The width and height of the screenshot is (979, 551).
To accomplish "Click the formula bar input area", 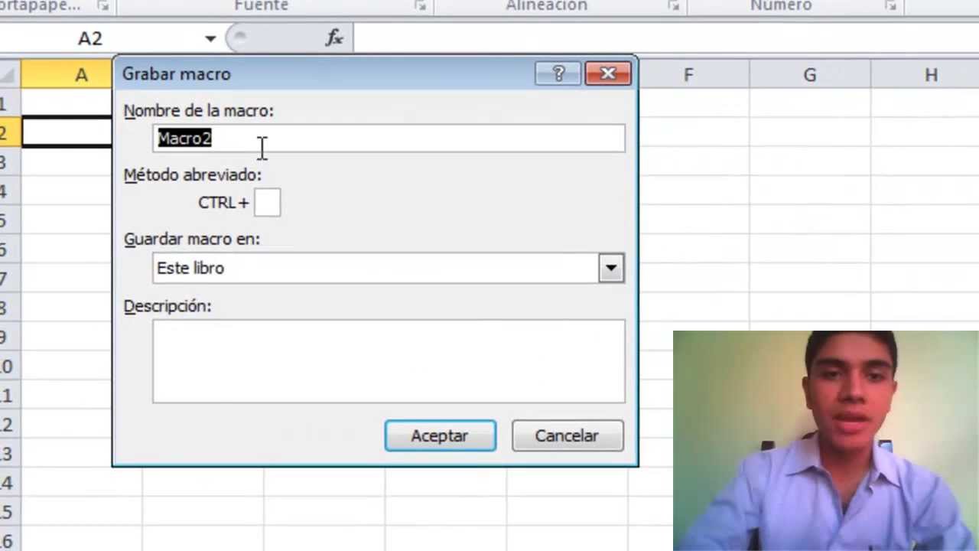I will [x=665, y=38].
